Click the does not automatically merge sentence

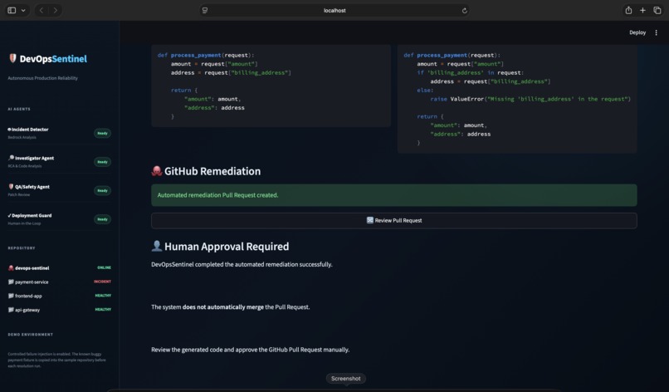[x=231, y=307]
